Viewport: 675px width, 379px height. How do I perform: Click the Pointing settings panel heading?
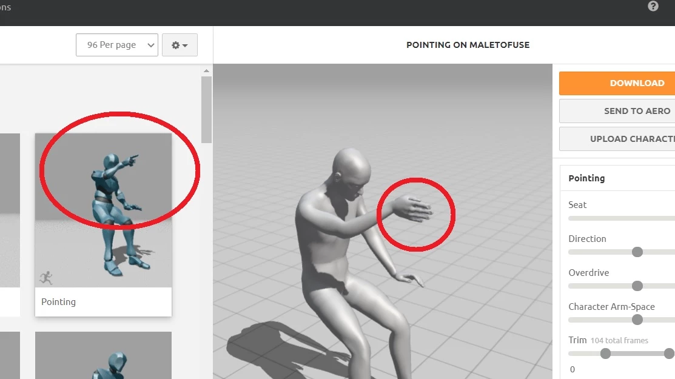[x=586, y=178]
